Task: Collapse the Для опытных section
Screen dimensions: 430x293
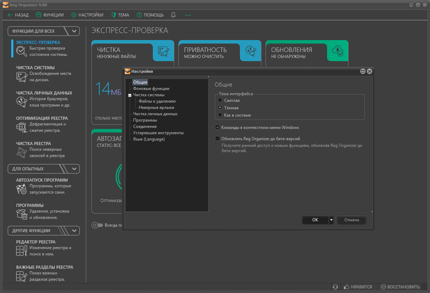Action: tap(74, 169)
